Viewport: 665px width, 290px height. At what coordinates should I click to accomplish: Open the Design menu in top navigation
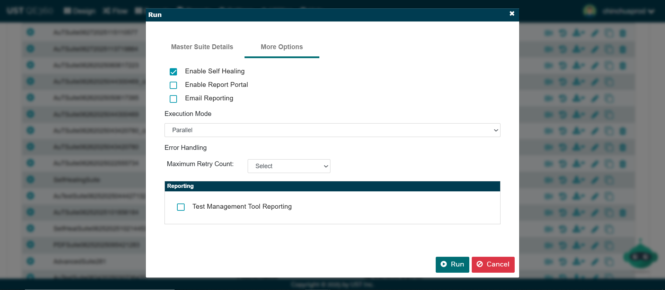(x=80, y=11)
